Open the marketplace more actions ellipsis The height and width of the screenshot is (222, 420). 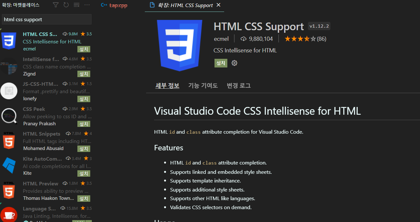87,5
